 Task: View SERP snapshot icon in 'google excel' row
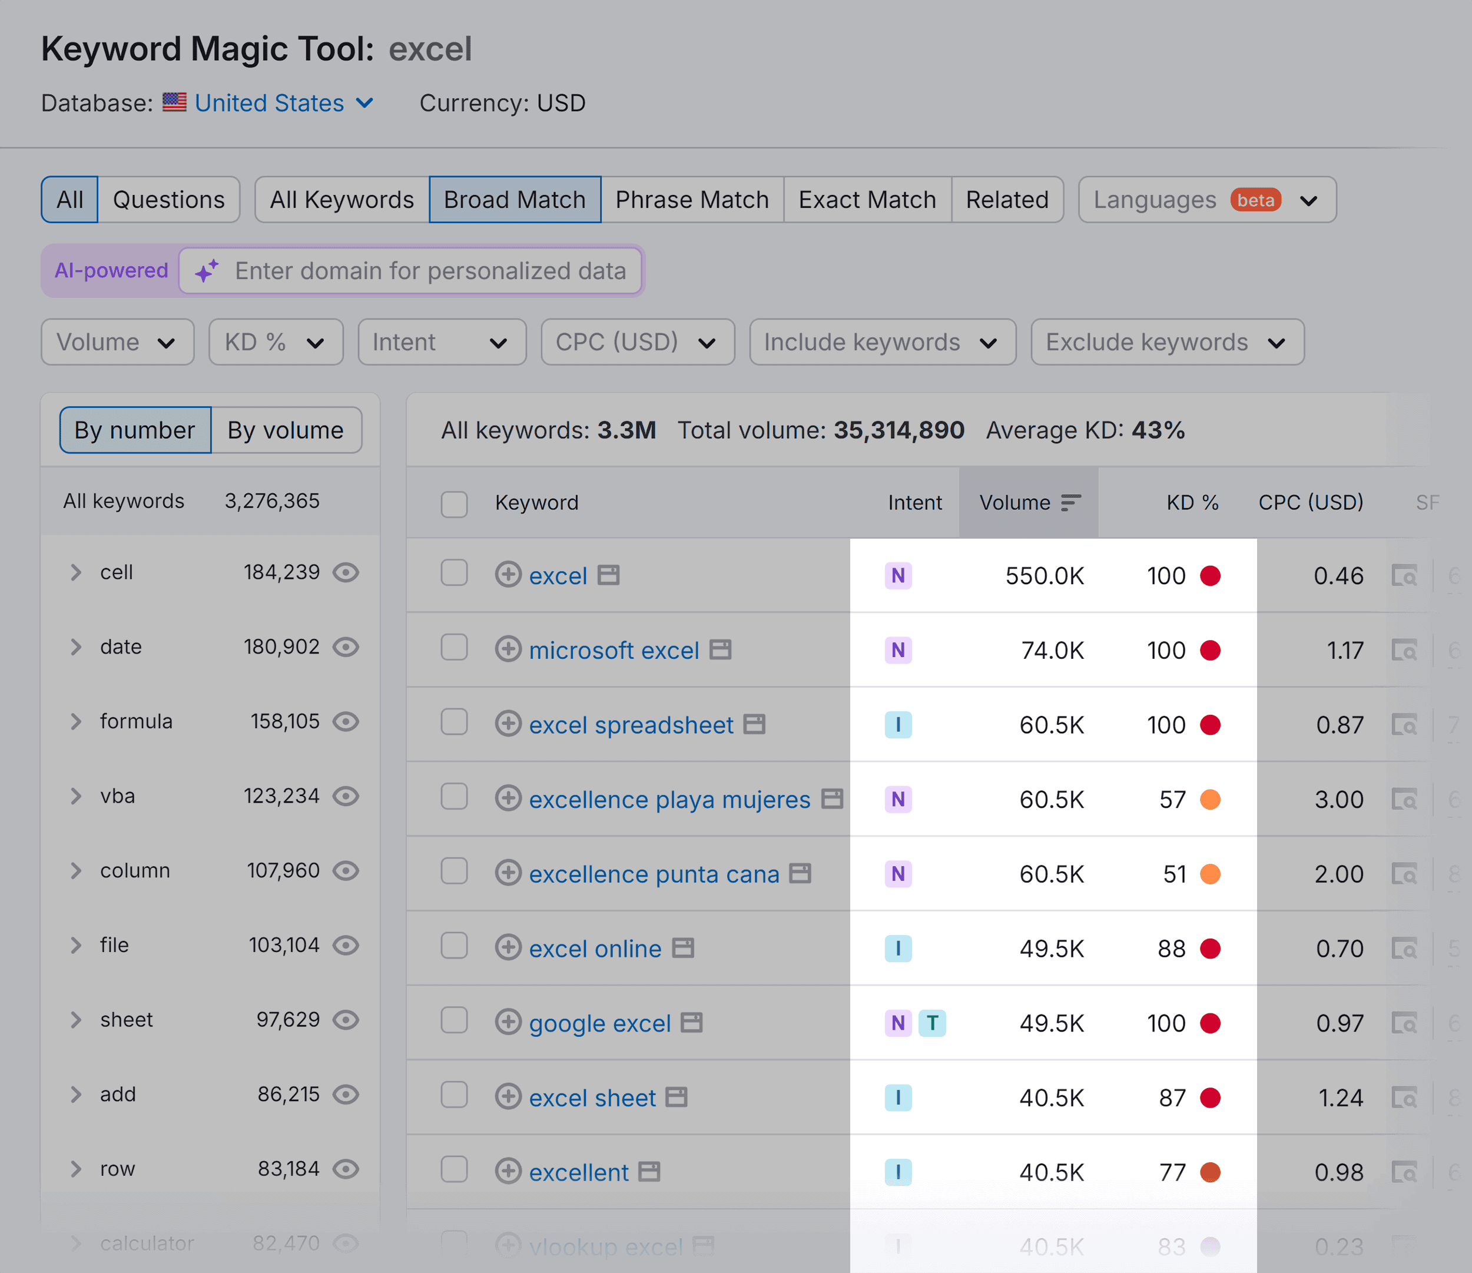[1404, 1023]
